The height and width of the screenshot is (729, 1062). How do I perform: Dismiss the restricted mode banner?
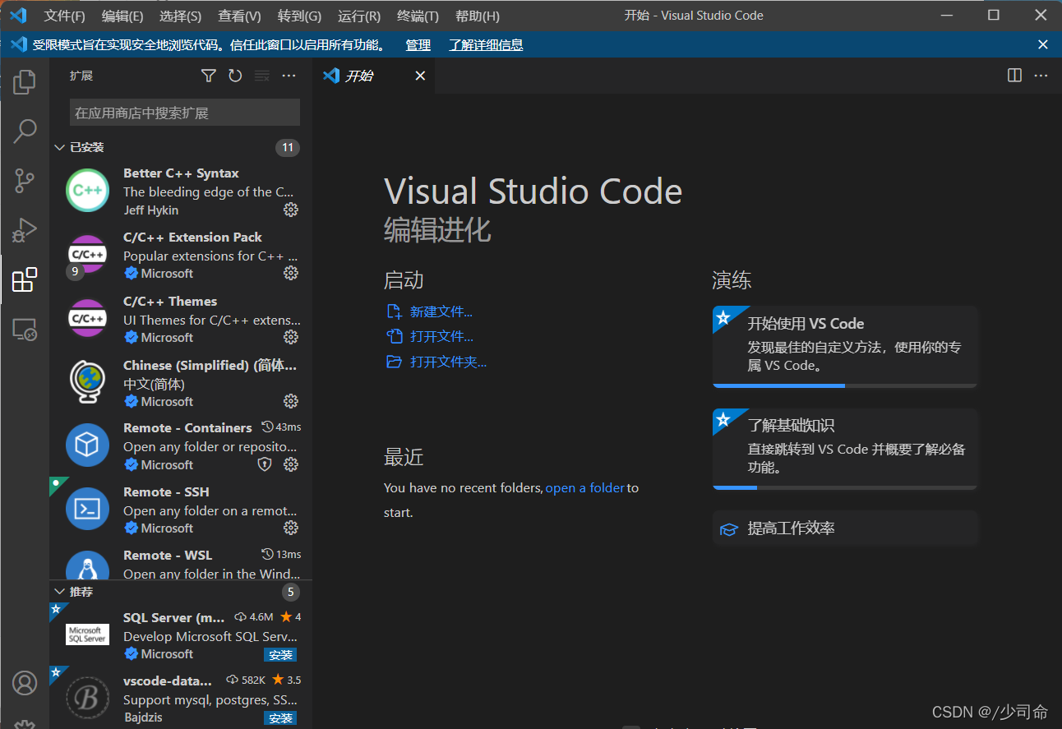click(1042, 44)
